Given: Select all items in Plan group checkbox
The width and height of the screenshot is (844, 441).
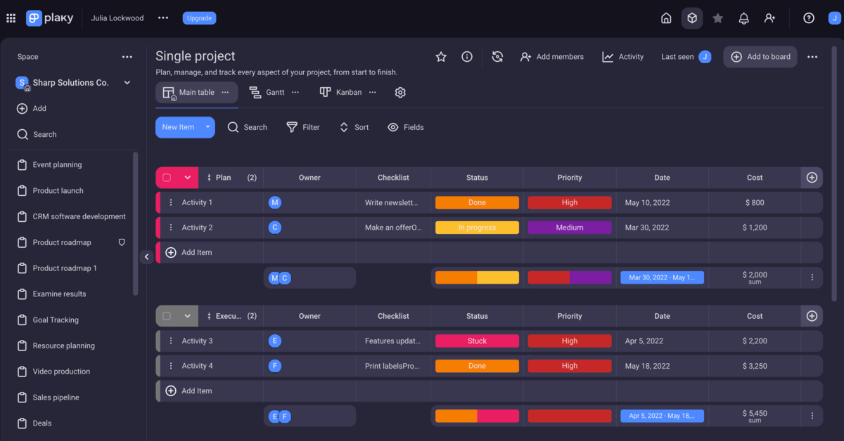Looking at the screenshot, I should tap(167, 178).
